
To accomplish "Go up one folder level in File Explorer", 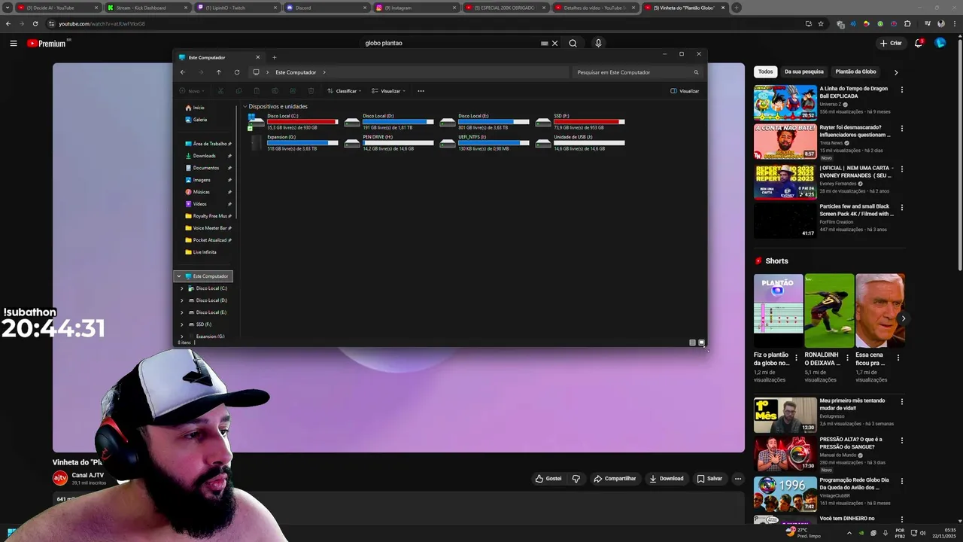I will (x=218, y=72).
